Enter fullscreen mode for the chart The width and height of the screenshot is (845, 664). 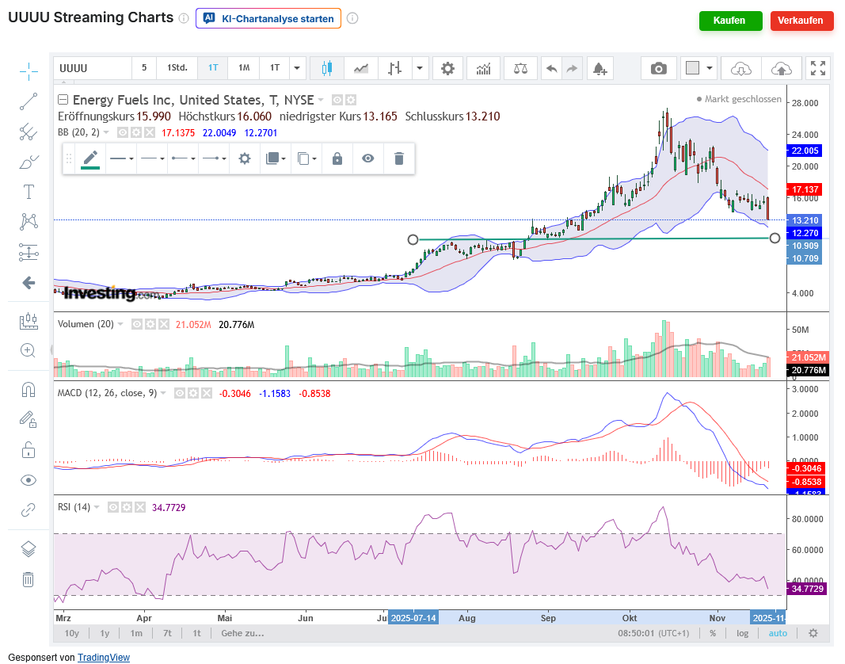coord(817,68)
